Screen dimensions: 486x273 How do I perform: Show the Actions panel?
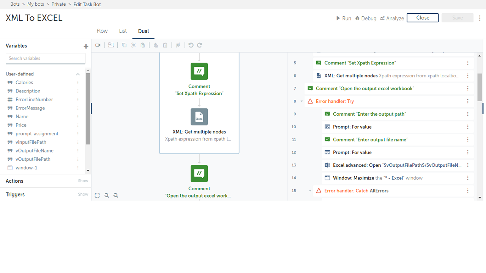coord(83,181)
